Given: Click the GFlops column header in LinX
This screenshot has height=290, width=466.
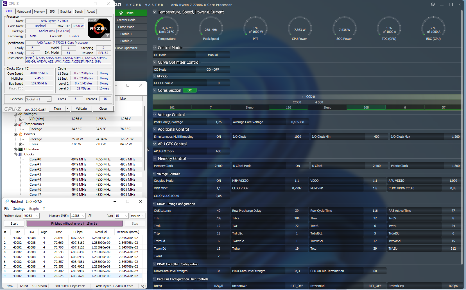Looking at the screenshot, I should [78, 232].
